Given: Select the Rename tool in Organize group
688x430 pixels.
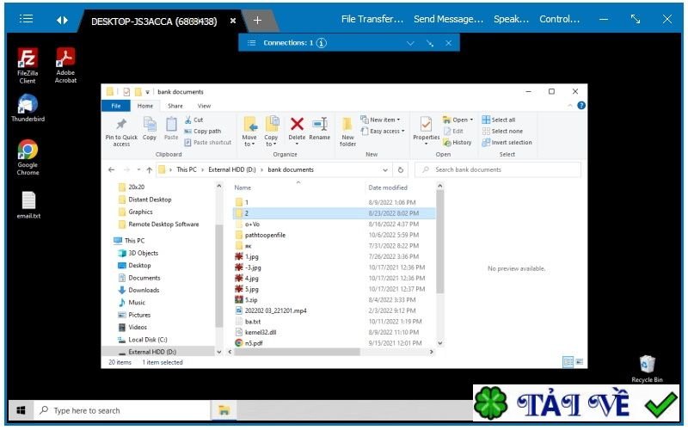Looking at the screenshot, I should pyautogui.click(x=319, y=129).
